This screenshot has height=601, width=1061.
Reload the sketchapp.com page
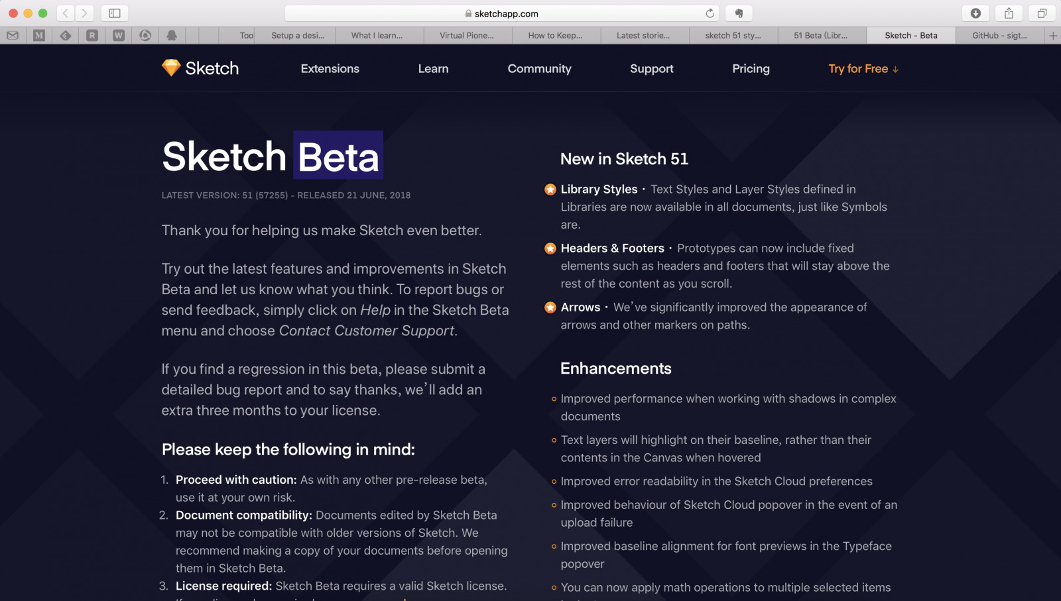710,13
